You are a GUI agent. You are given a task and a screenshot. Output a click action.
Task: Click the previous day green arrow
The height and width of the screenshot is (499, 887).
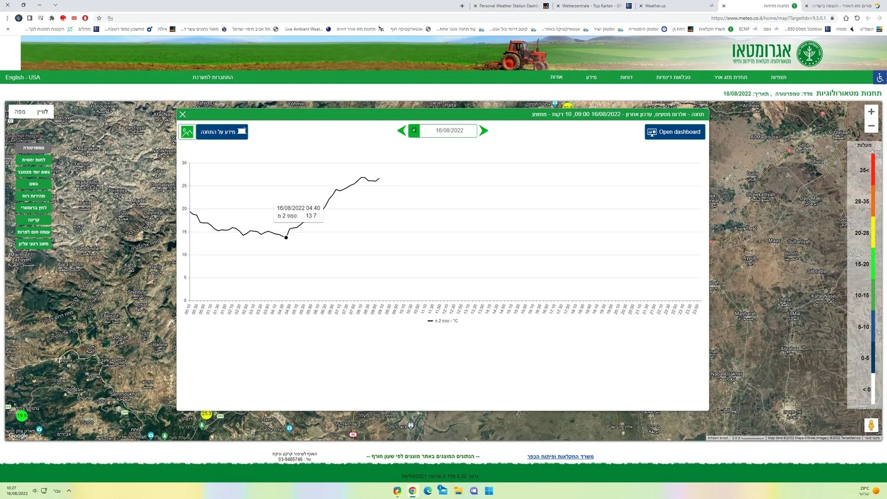click(402, 131)
